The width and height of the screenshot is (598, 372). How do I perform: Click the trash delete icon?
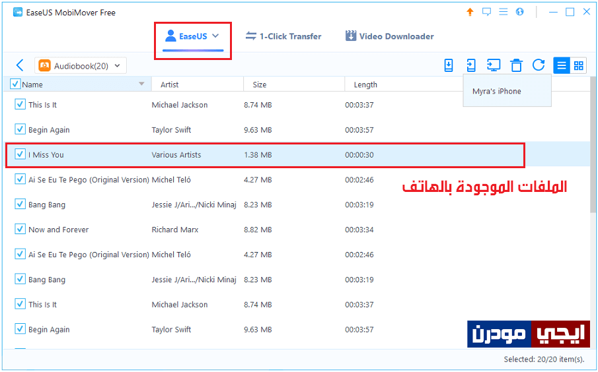click(x=516, y=65)
